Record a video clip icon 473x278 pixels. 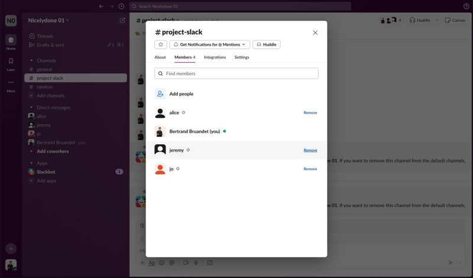coord(186,263)
